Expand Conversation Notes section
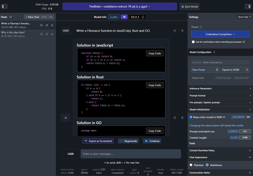The width and height of the screenshot is (253, 176). click(x=220, y=173)
